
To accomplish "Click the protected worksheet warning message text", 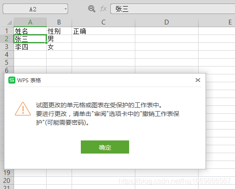I will [x=108, y=114].
